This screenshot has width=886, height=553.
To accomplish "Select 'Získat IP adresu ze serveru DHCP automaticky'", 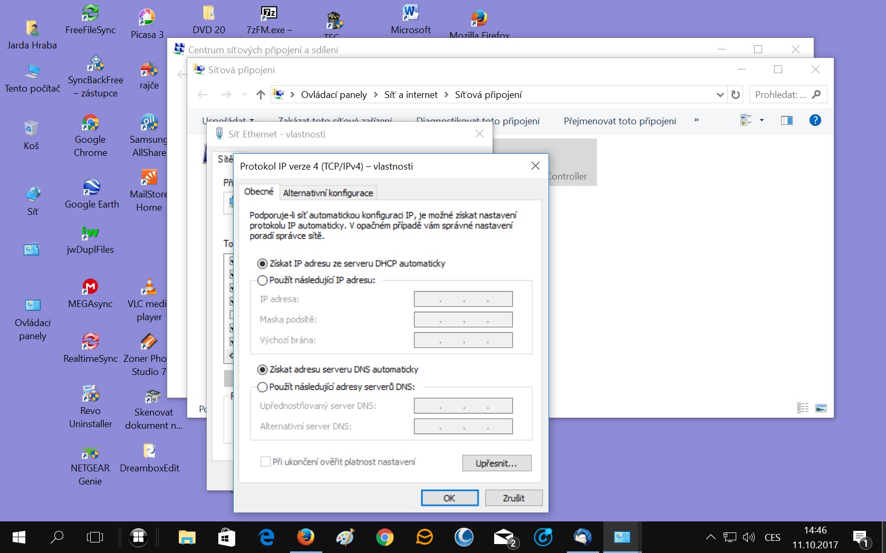I will click(262, 264).
